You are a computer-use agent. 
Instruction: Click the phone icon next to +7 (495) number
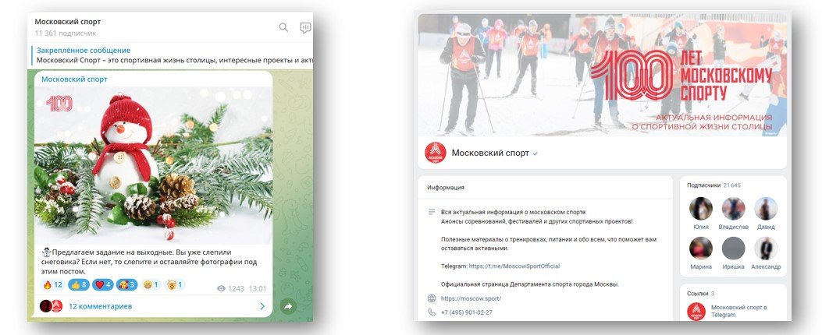(x=432, y=312)
